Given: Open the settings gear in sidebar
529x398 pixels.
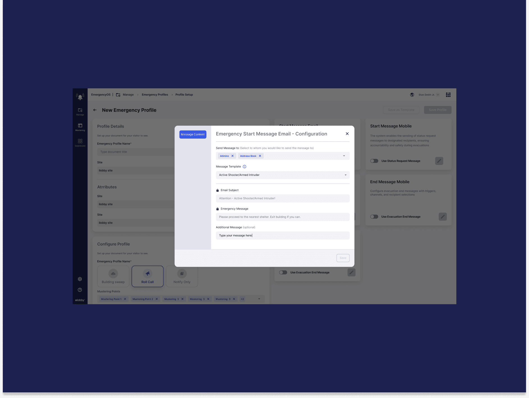Looking at the screenshot, I should point(80,279).
